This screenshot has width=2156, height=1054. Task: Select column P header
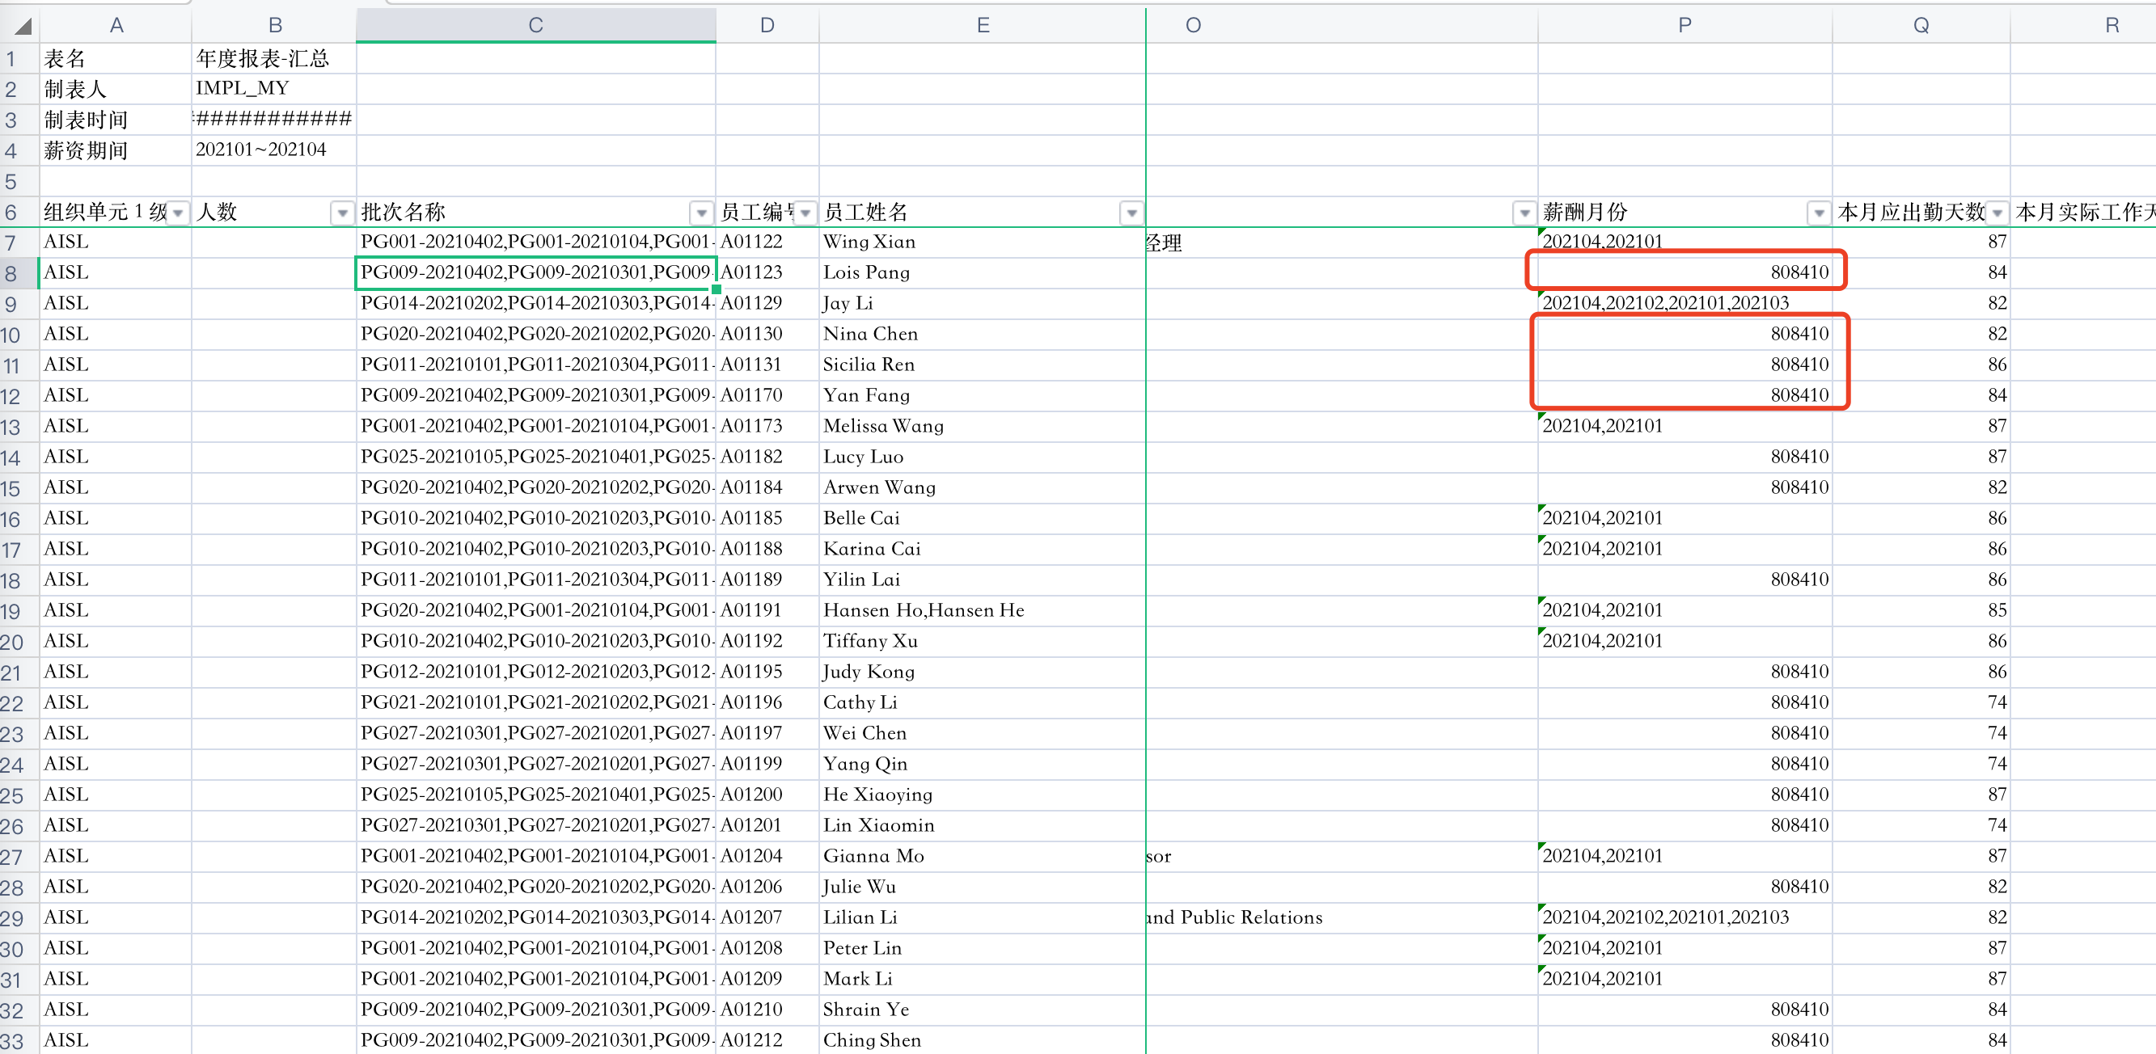point(1684,25)
